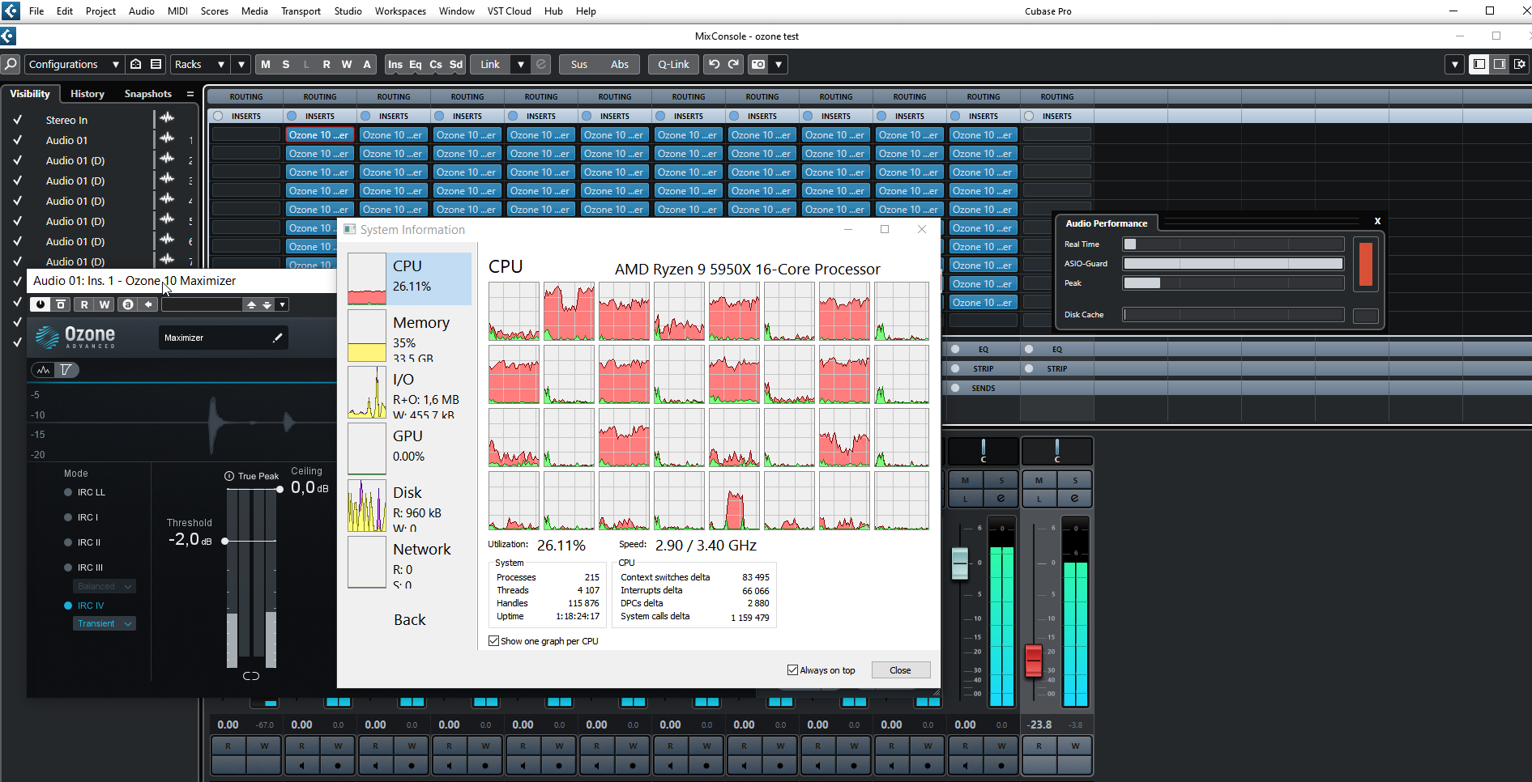Image resolution: width=1532 pixels, height=782 pixels.
Task: Click the Edit channel settings 'e' on master channel
Action: pyautogui.click(x=1074, y=498)
